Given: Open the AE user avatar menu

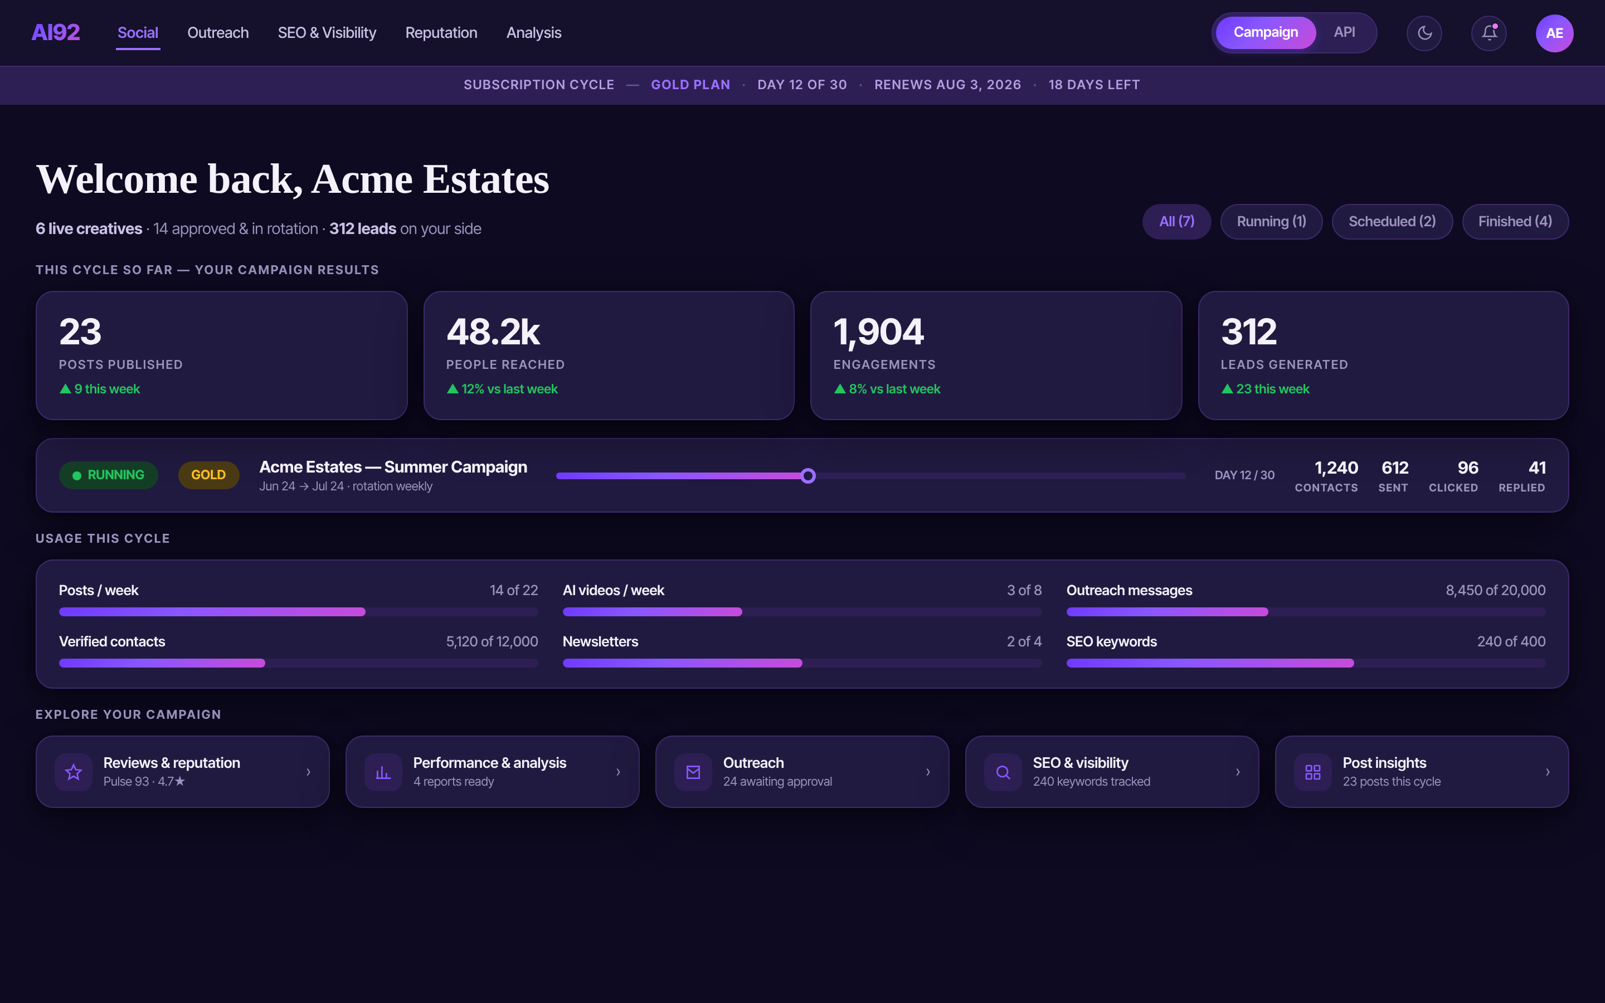Looking at the screenshot, I should click(x=1554, y=32).
